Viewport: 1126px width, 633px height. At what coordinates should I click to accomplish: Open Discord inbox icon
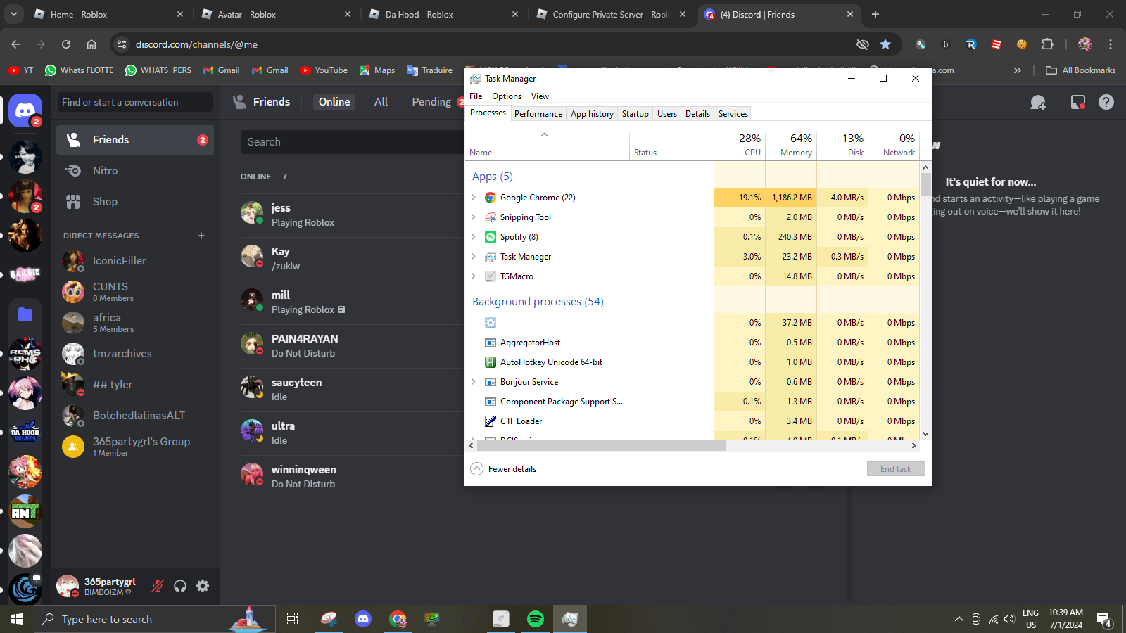(1077, 103)
